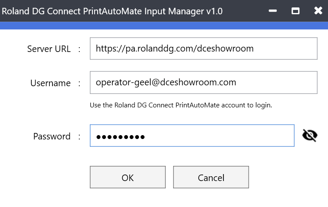The width and height of the screenshot is (328, 207).
Task: Minimize the Input Manager window
Action: point(273,11)
